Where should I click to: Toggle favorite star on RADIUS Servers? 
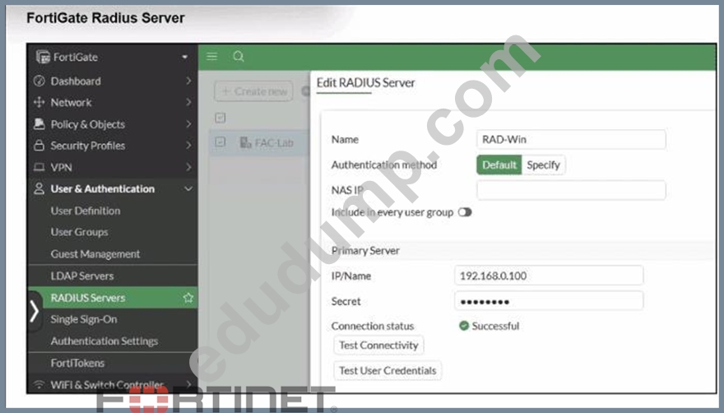coord(188,298)
